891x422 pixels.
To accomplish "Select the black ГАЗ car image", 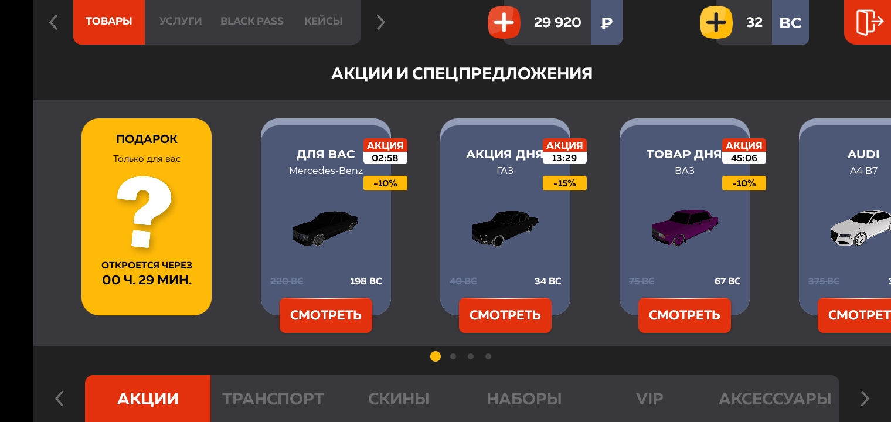I will (505, 229).
